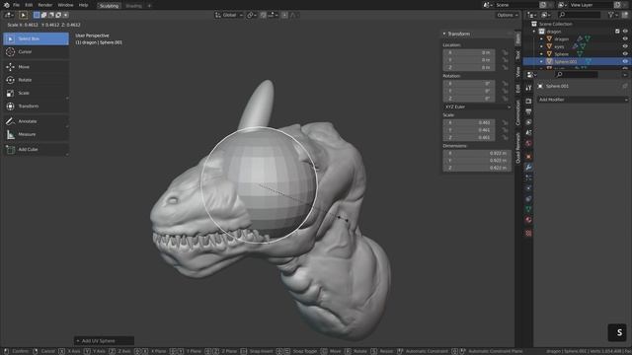
Task: Select the Transform tool
Action: 36,106
